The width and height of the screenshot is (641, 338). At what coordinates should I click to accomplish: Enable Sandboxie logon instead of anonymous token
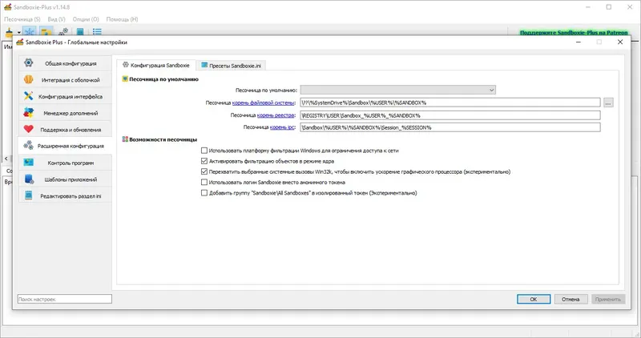(204, 182)
